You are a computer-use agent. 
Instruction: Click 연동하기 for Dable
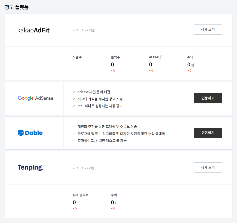tap(208, 133)
